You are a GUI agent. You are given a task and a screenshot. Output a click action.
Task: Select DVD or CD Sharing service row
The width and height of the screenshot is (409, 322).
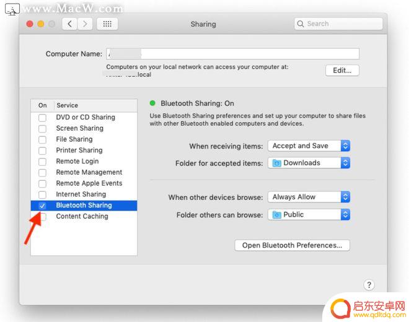pos(84,118)
